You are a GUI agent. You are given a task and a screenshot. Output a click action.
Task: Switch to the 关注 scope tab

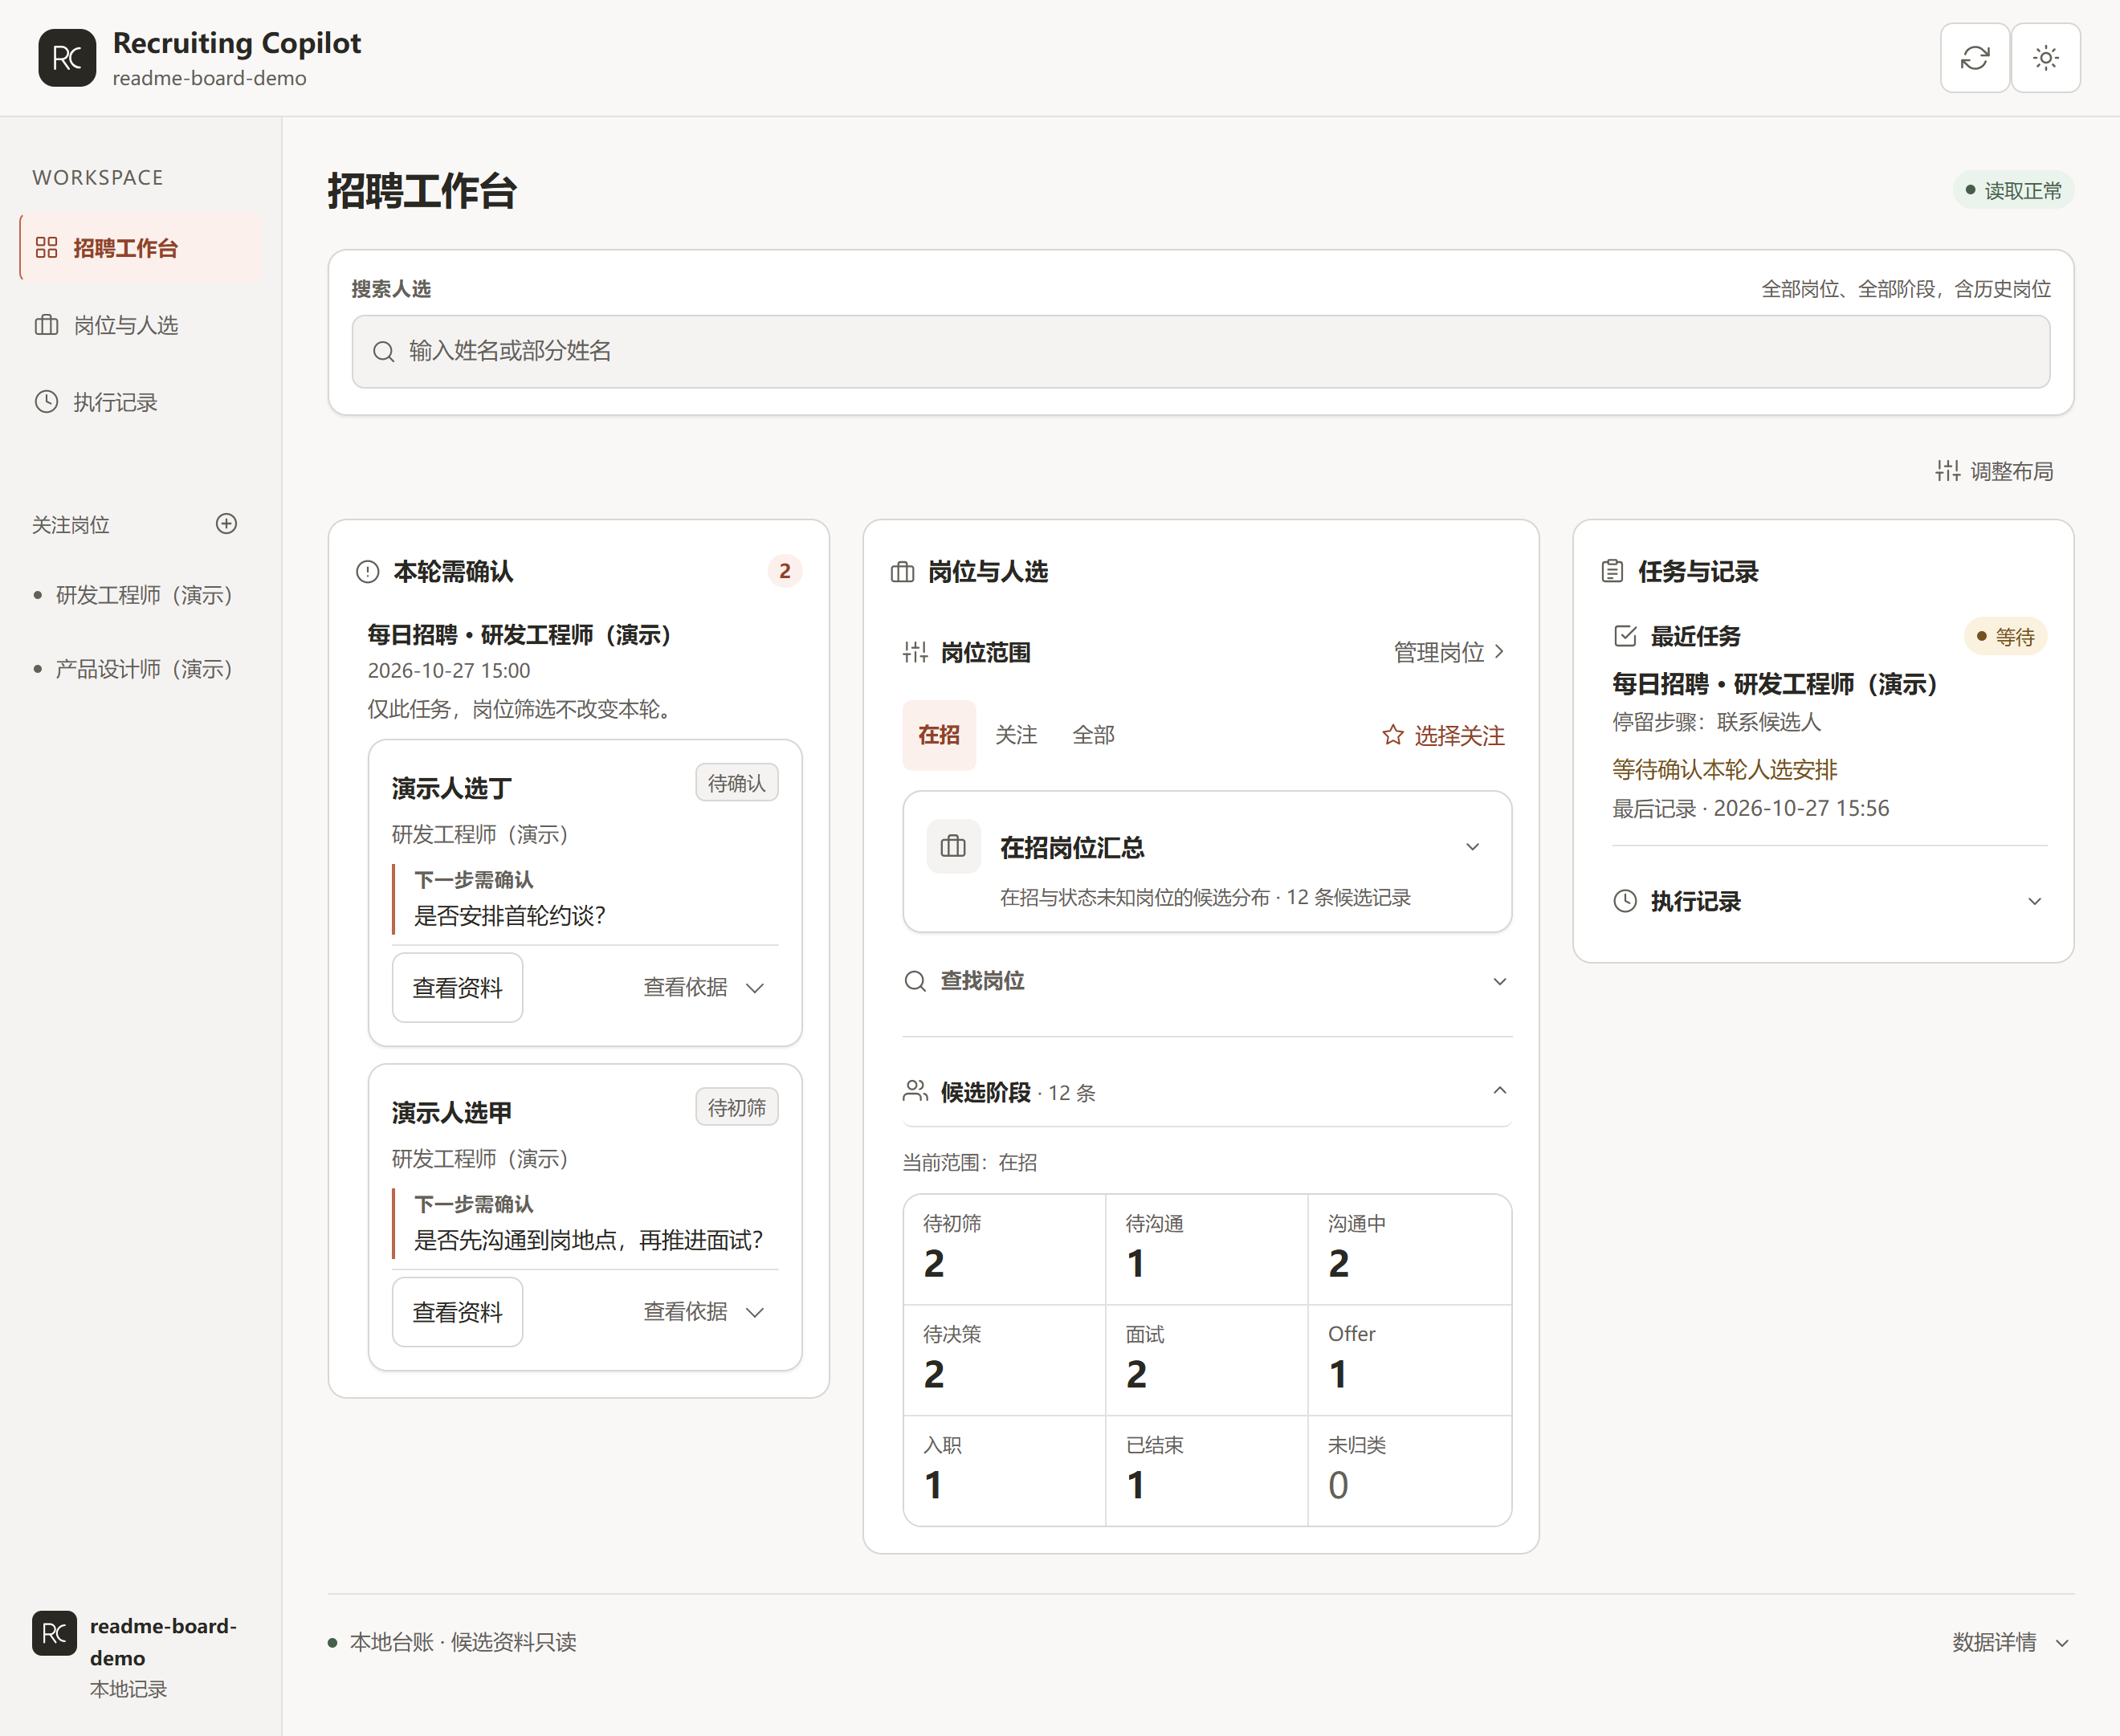[1016, 735]
